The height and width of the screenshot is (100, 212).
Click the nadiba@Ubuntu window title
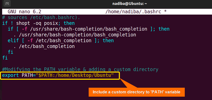pyautogui.click(x=130, y=4)
